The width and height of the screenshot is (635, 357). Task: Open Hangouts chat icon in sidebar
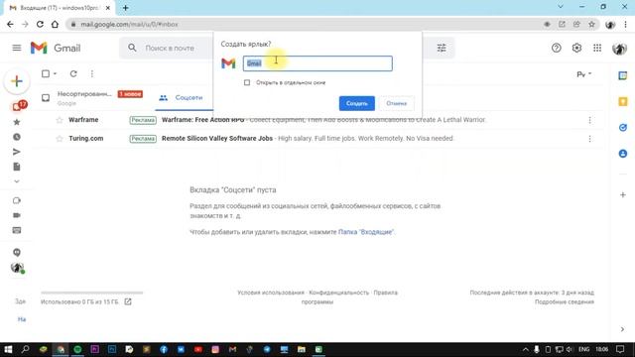(17, 252)
